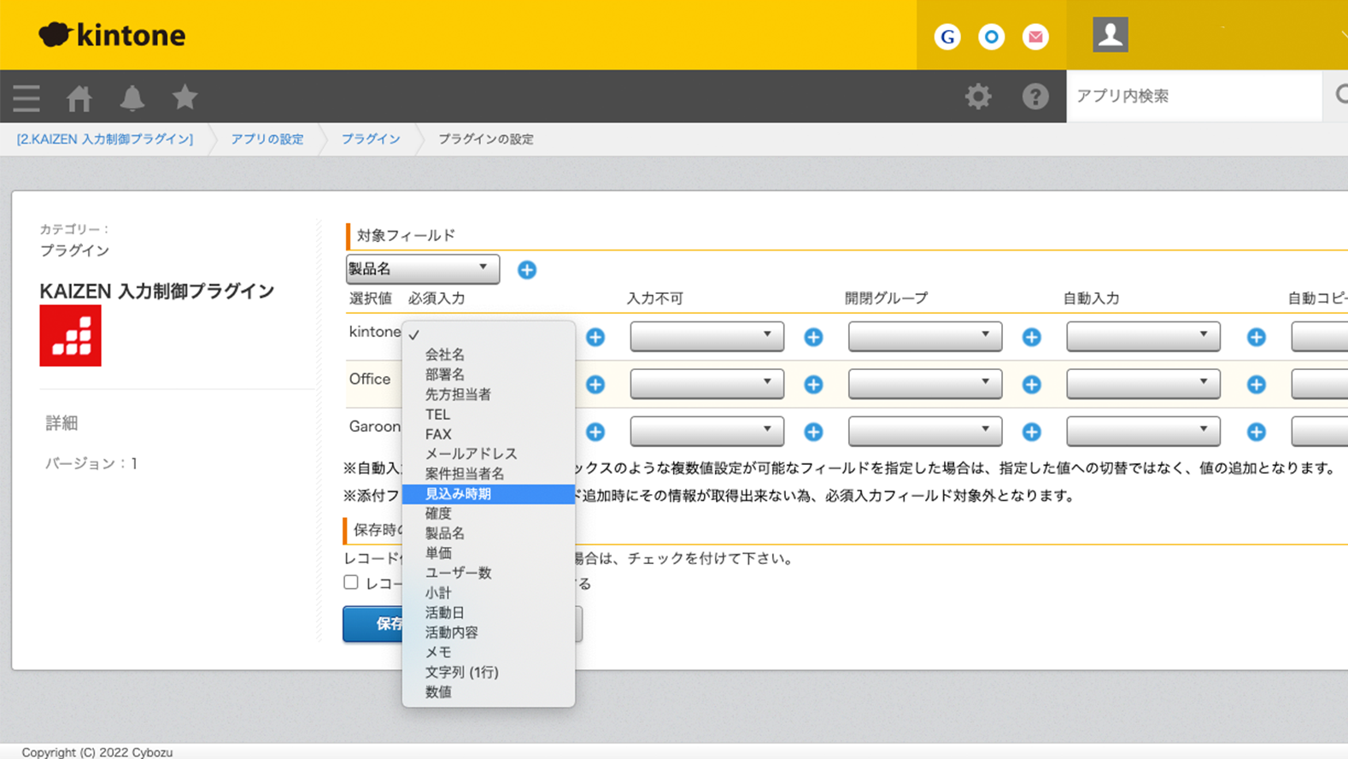Add 自動入力 field in kintone row
Screen dimensions: 1348x759
pos(1257,338)
